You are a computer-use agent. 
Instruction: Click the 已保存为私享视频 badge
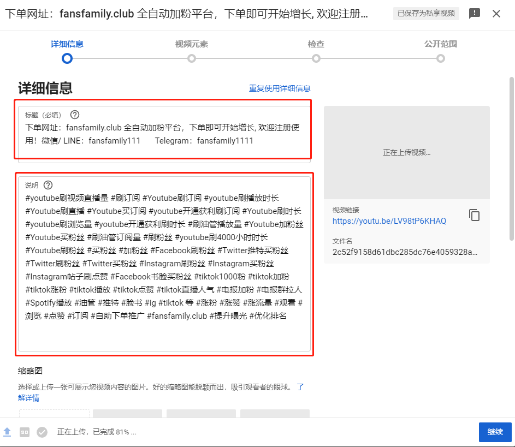[426, 14]
